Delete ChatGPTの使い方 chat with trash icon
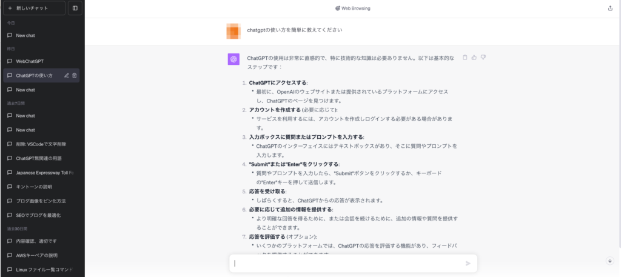Image resolution: width=621 pixels, height=277 pixels. [75, 76]
